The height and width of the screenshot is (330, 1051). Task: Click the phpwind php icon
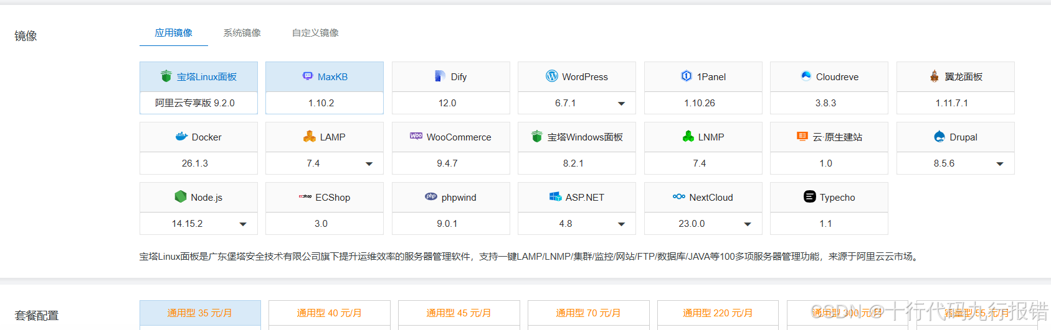(x=431, y=196)
